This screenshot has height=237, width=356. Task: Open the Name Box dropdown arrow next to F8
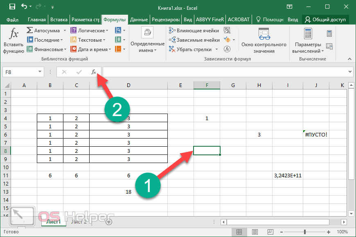(x=40, y=72)
